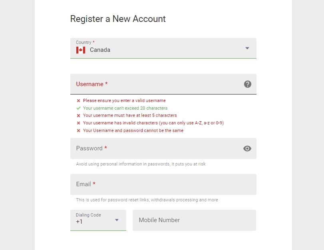Click the username help question mark icon
The width and height of the screenshot is (324, 250).
point(248,84)
